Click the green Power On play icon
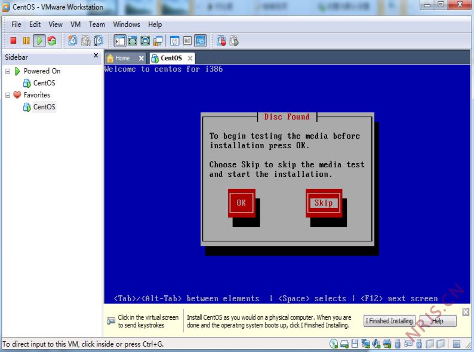The image size is (474, 352). pos(39,41)
